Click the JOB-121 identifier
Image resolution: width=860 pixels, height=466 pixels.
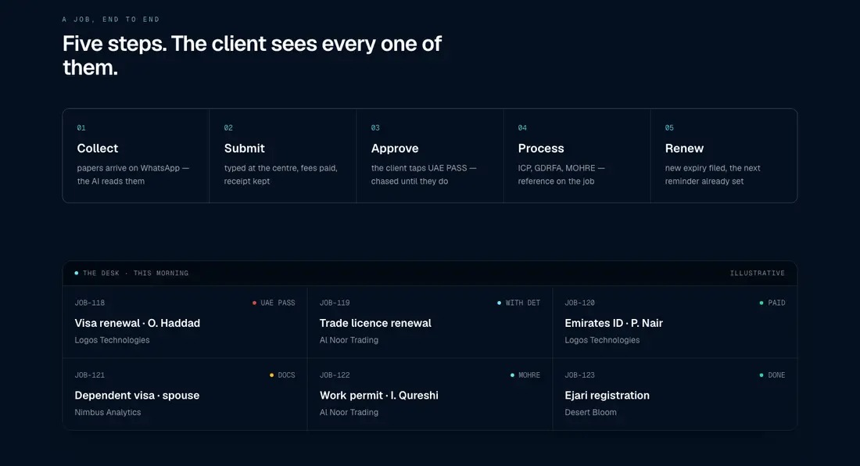(x=89, y=375)
